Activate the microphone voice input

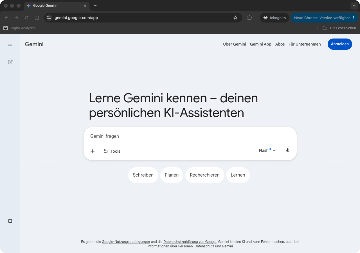tap(287, 150)
